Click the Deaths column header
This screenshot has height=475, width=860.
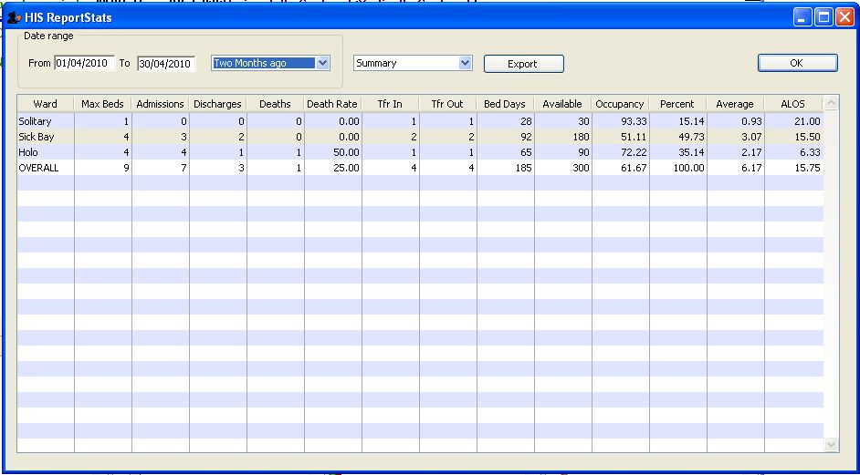click(276, 104)
